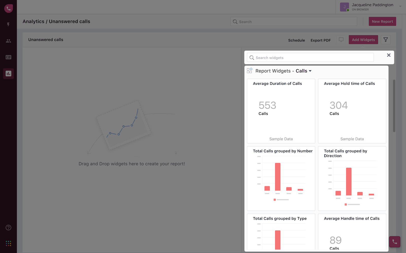This screenshot has height=253, width=406.
Task: Click the magnifier icon in Search widgets
Action: point(252,58)
